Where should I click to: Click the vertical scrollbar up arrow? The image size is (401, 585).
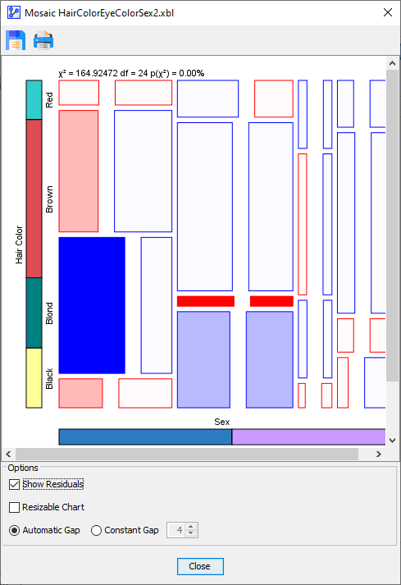click(x=392, y=63)
